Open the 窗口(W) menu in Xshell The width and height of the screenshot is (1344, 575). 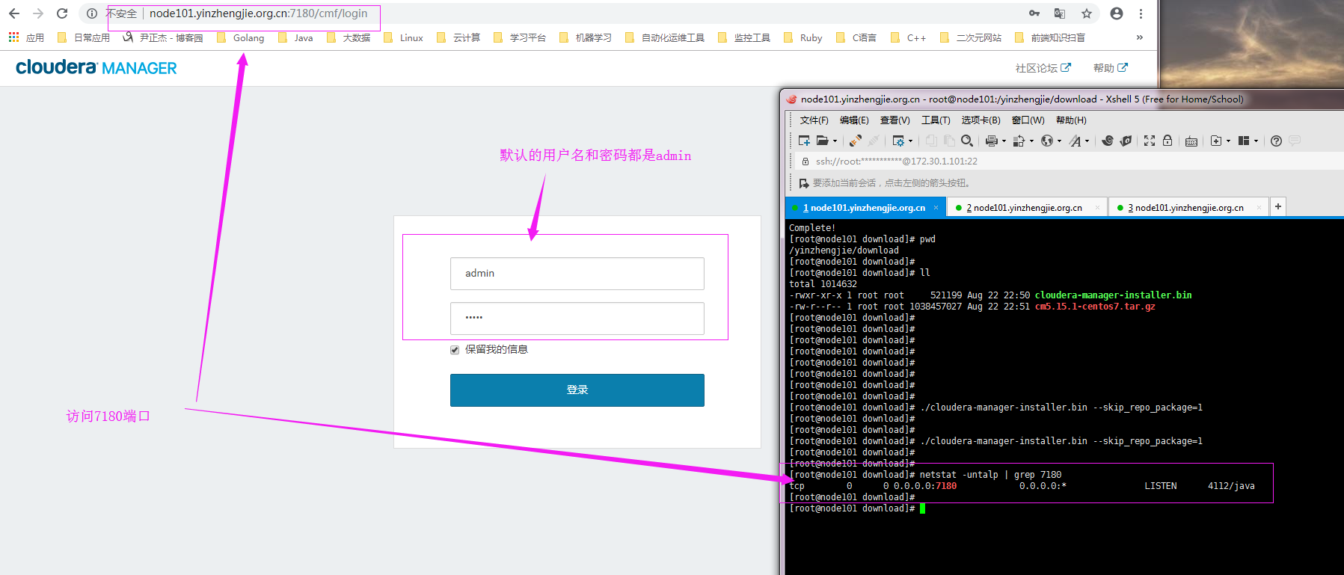tap(1028, 120)
